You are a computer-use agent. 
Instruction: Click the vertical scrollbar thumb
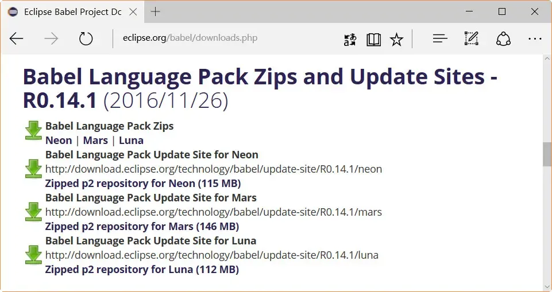click(x=547, y=154)
